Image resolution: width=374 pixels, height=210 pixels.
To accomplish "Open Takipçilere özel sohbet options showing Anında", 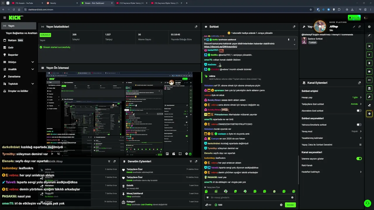I will tap(331, 104).
